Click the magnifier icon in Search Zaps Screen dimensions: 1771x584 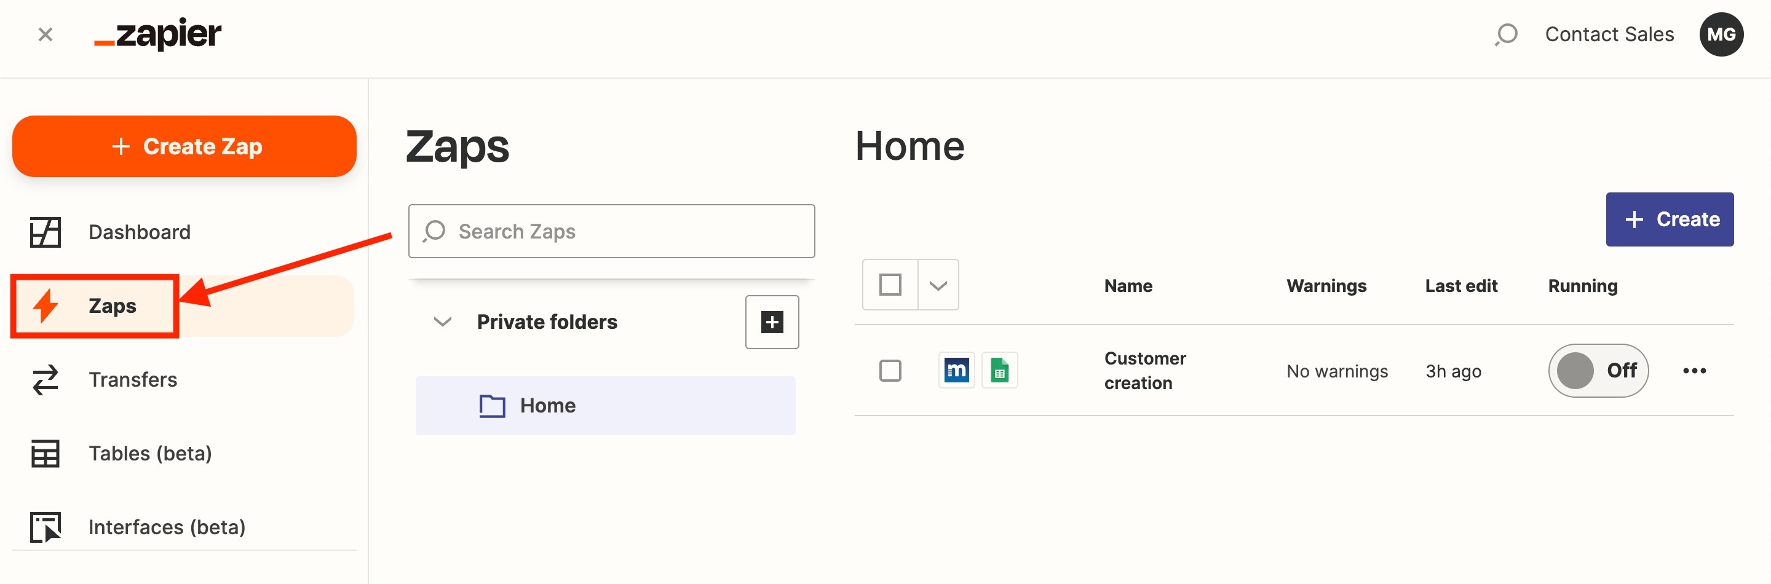pyautogui.click(x=434, y=232)
